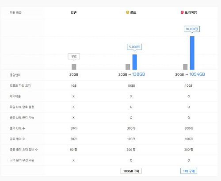Click the 공유 URL 관리 기능 label
This screenshot has height=181, width=221.
(x=22, y=118)
